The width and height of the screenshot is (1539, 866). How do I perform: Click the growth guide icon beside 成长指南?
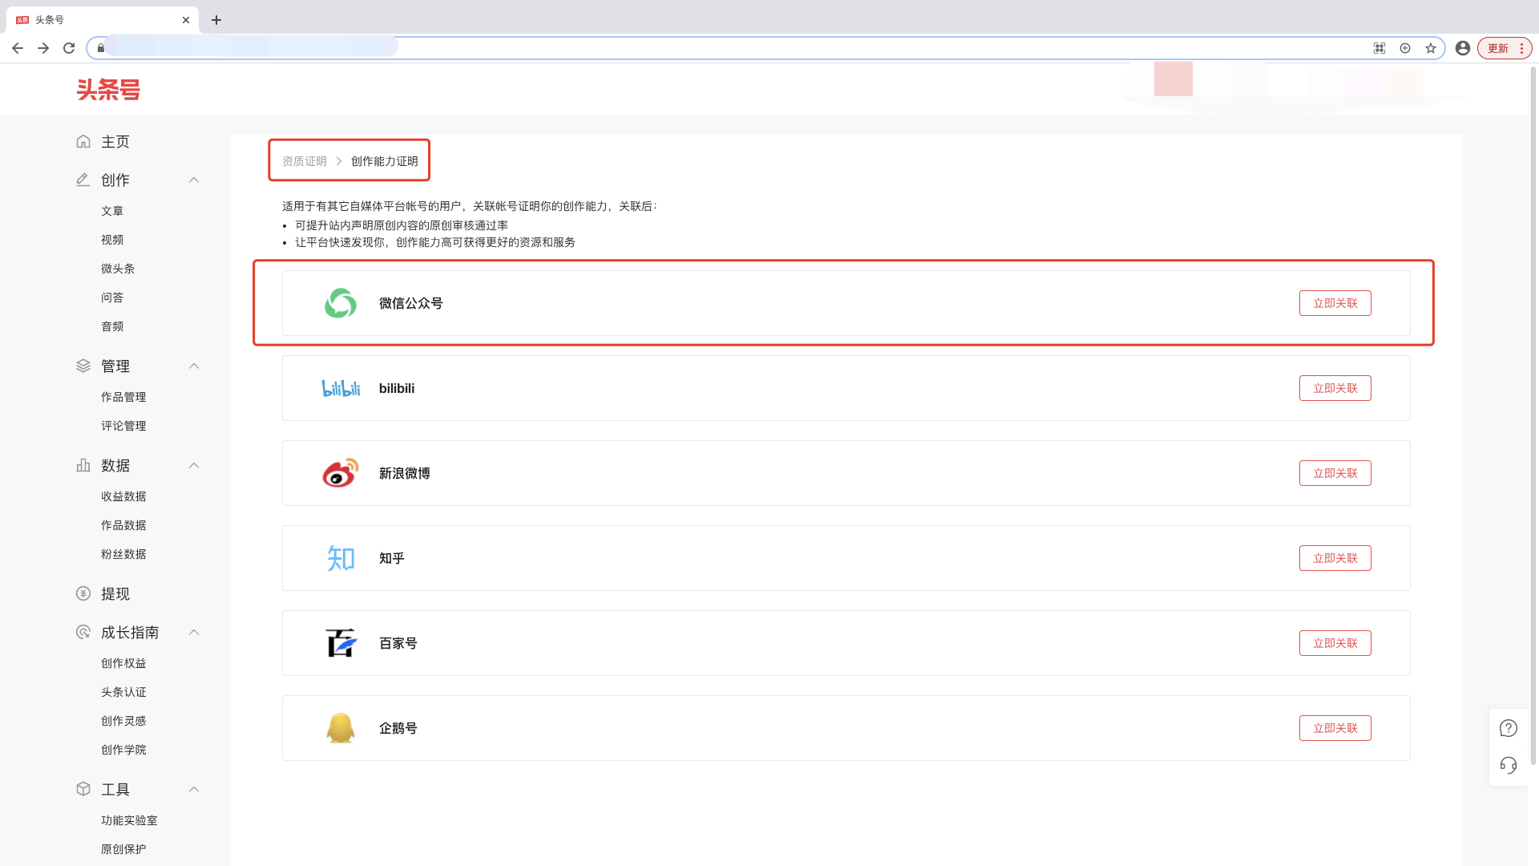coord(83,632)
